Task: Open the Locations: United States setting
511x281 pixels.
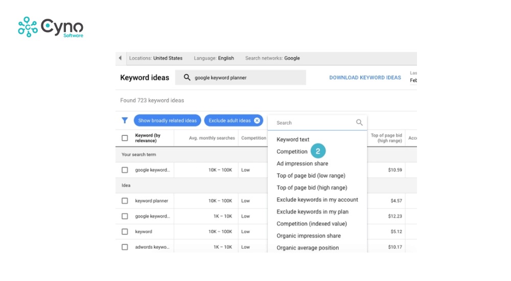Action: (155, 58)
